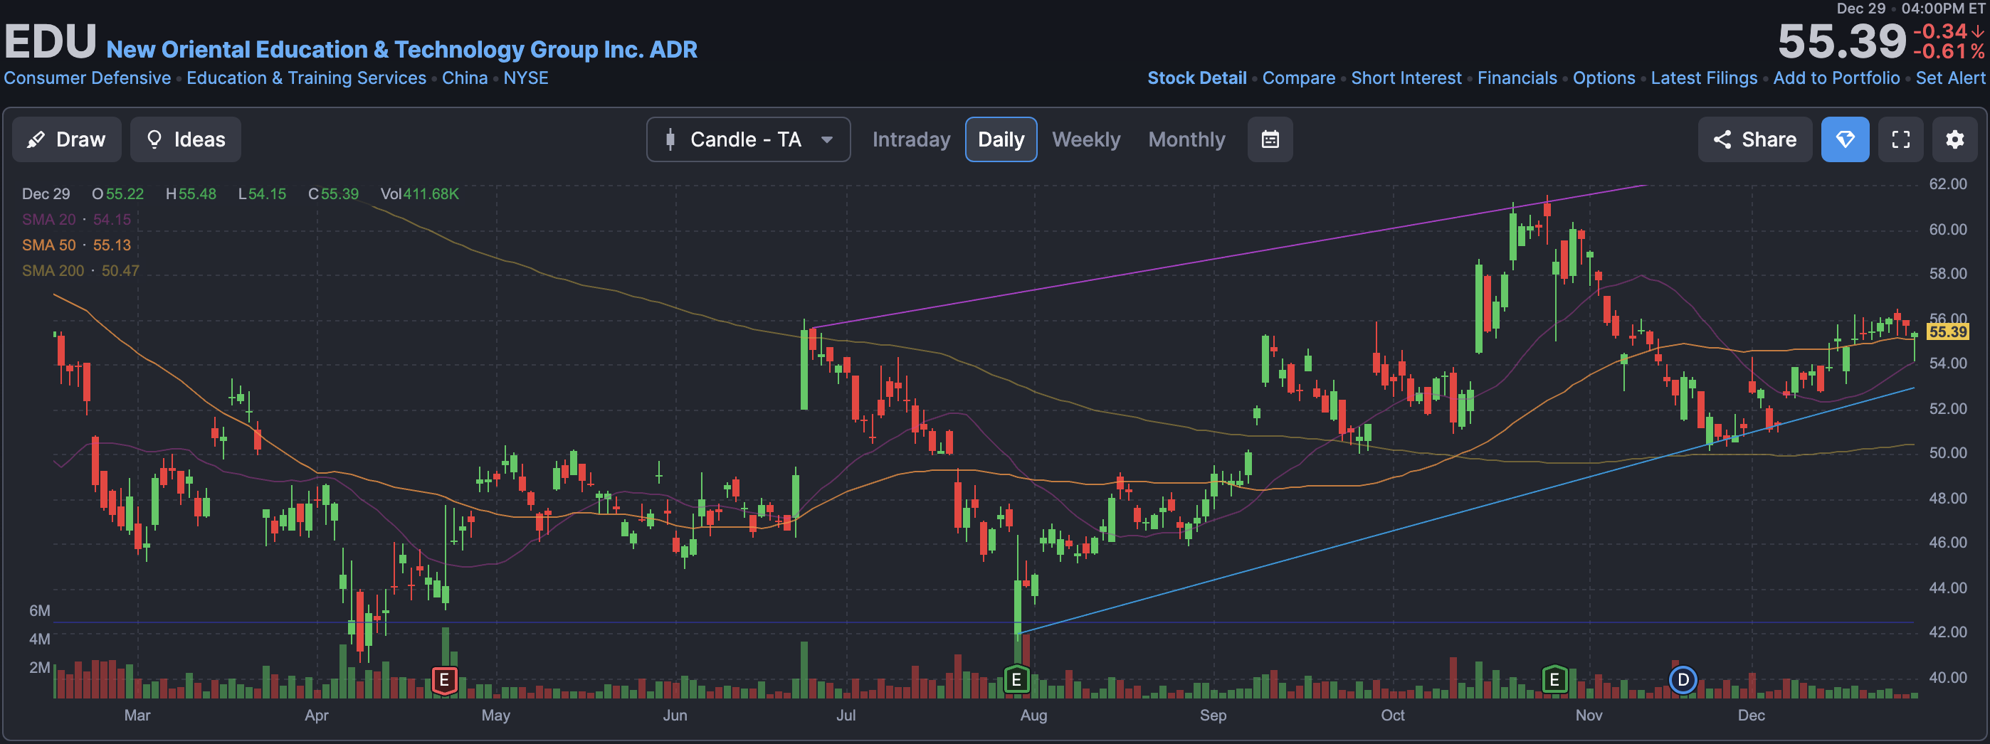The image size is (1990, 744).
Task: Open the Stock Detail link
Action: pyautogui.click(x=1196, y=78)
